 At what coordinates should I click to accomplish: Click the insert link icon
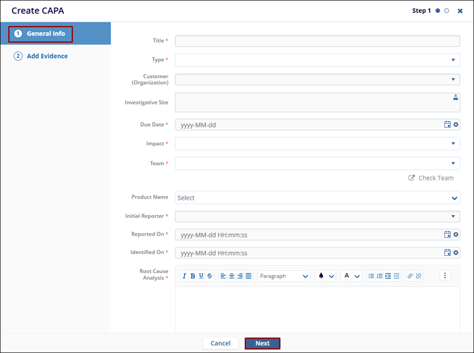[x=409, y=276]
